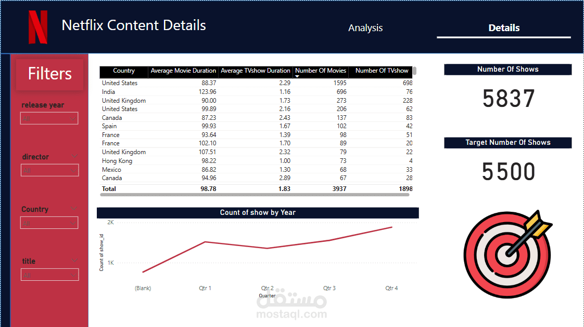Click the release year slicer label
Screen dimensions: 584x327
point(43,105)
